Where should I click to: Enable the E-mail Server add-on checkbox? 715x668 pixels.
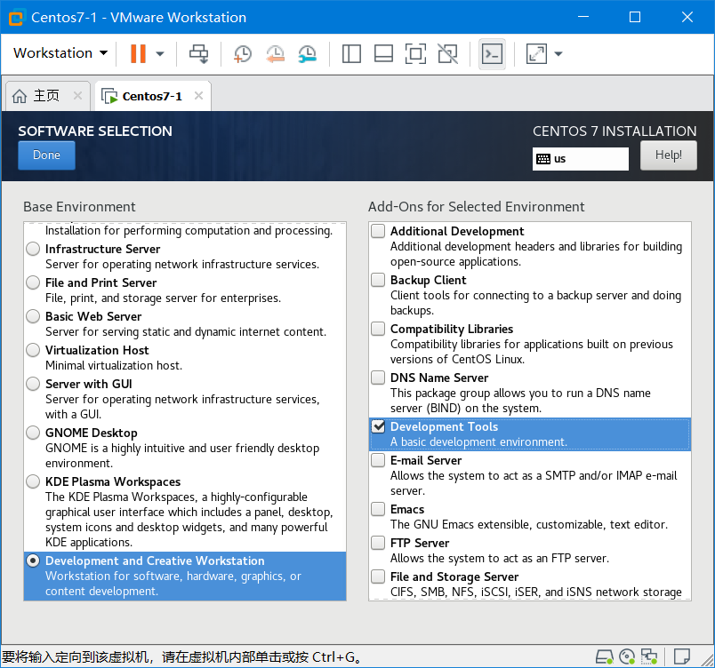click(378, 460)
